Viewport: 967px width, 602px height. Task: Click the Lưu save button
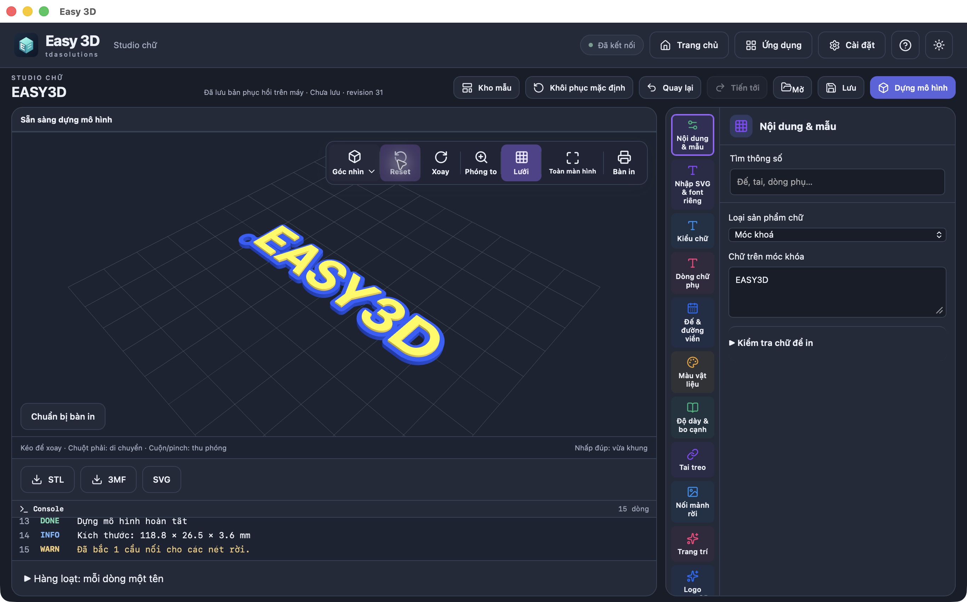[840, 87]
